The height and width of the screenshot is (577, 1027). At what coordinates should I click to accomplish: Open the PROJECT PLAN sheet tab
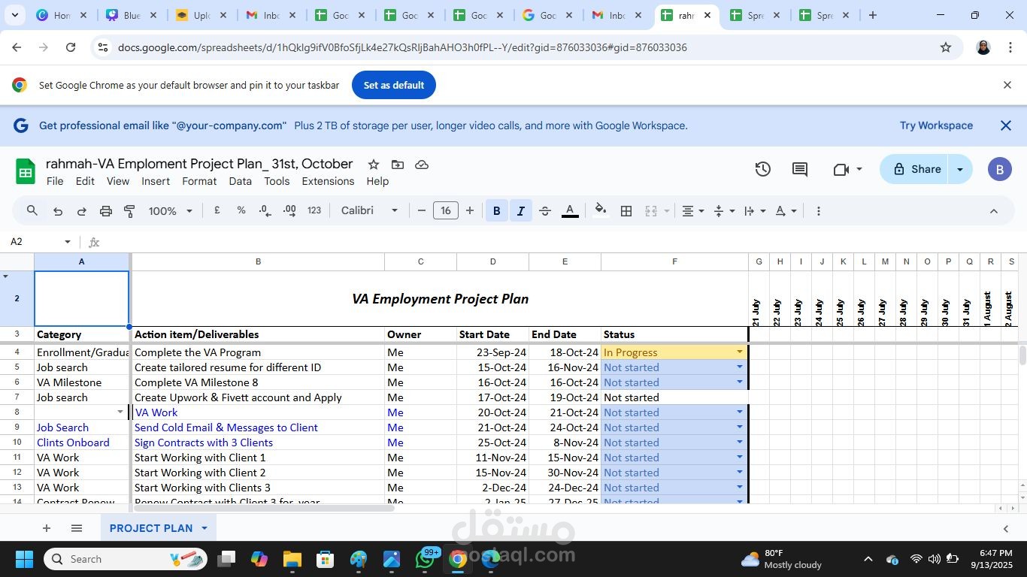point(151,528)
